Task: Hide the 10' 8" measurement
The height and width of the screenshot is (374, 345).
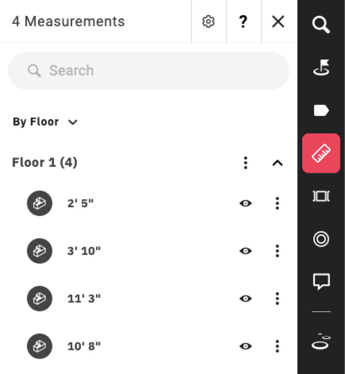Action: 245,346
